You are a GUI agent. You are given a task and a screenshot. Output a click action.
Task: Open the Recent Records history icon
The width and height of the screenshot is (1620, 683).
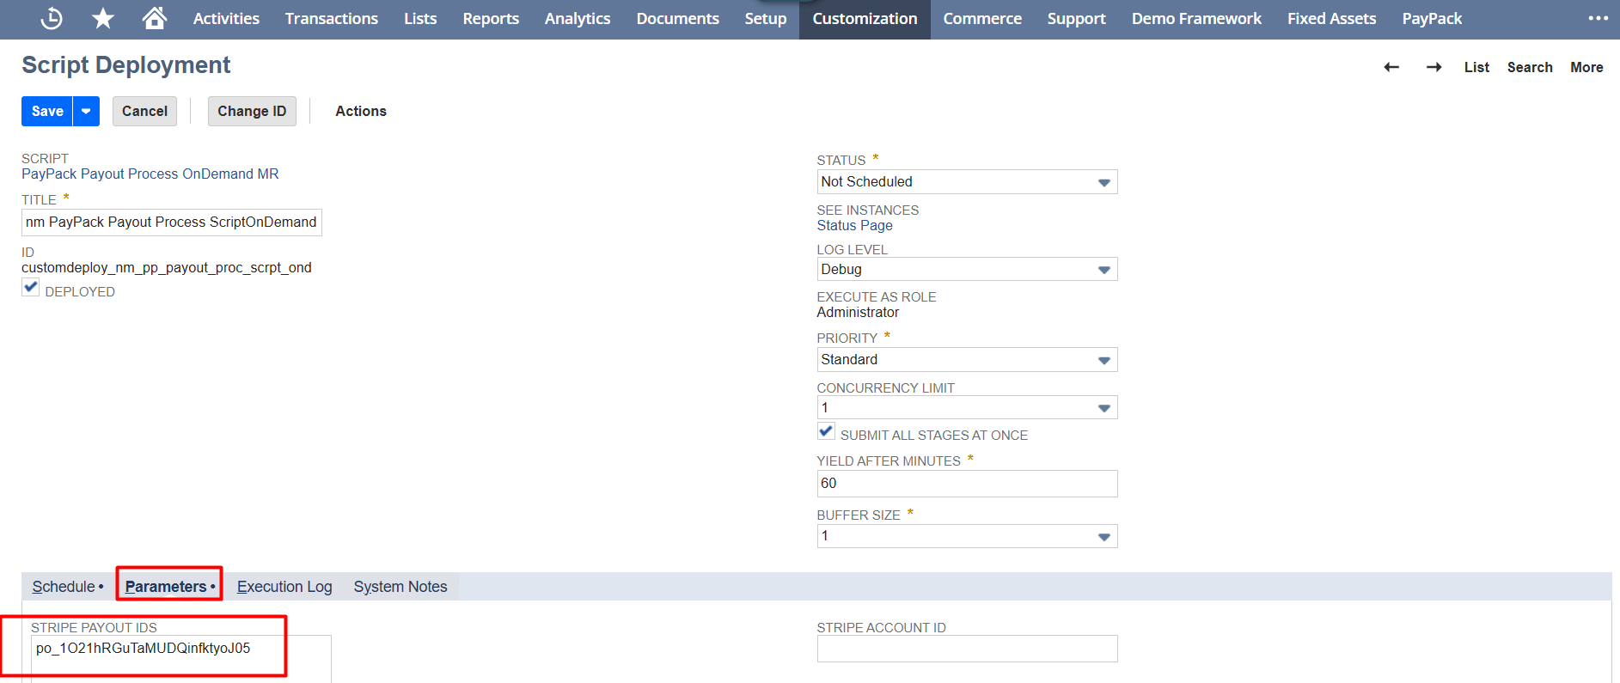[52, 18]
